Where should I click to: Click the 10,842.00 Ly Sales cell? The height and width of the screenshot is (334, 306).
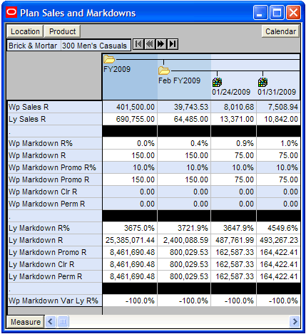(278, 119)
